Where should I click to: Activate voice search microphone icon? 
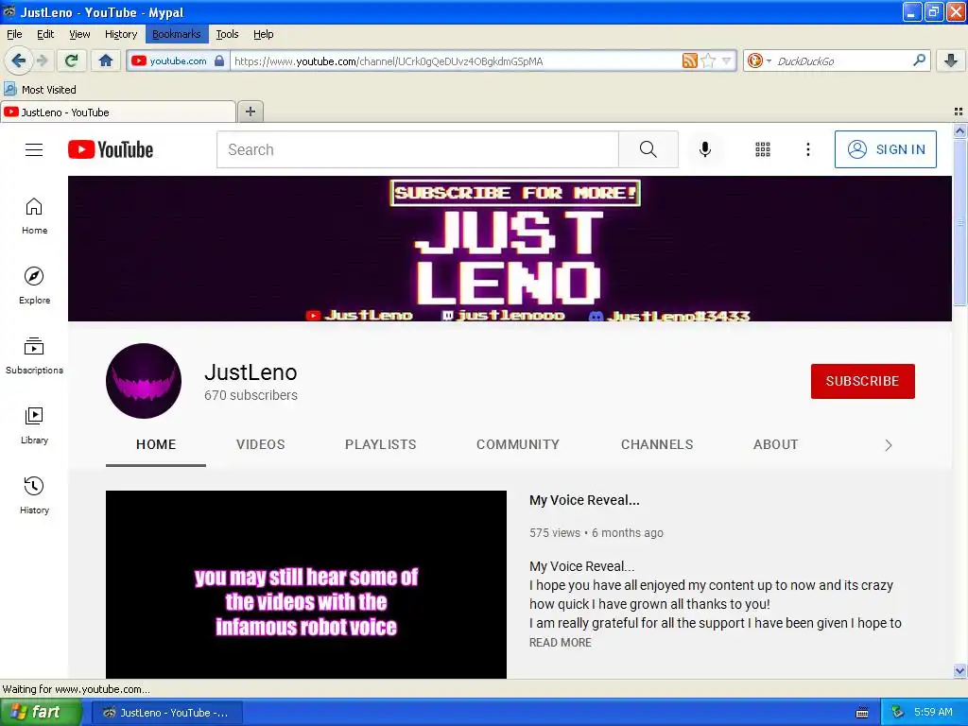pos(705,149)
